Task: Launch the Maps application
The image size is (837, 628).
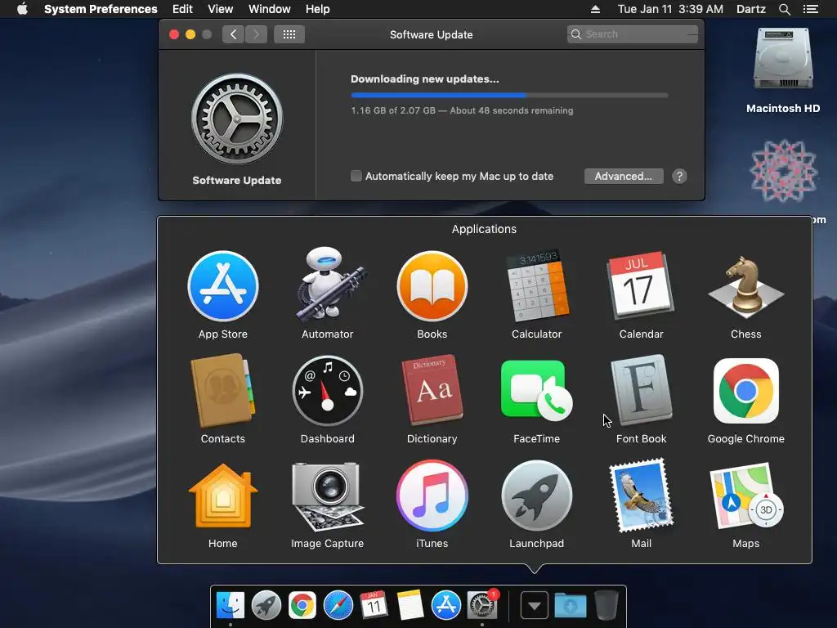Action: 745,496
